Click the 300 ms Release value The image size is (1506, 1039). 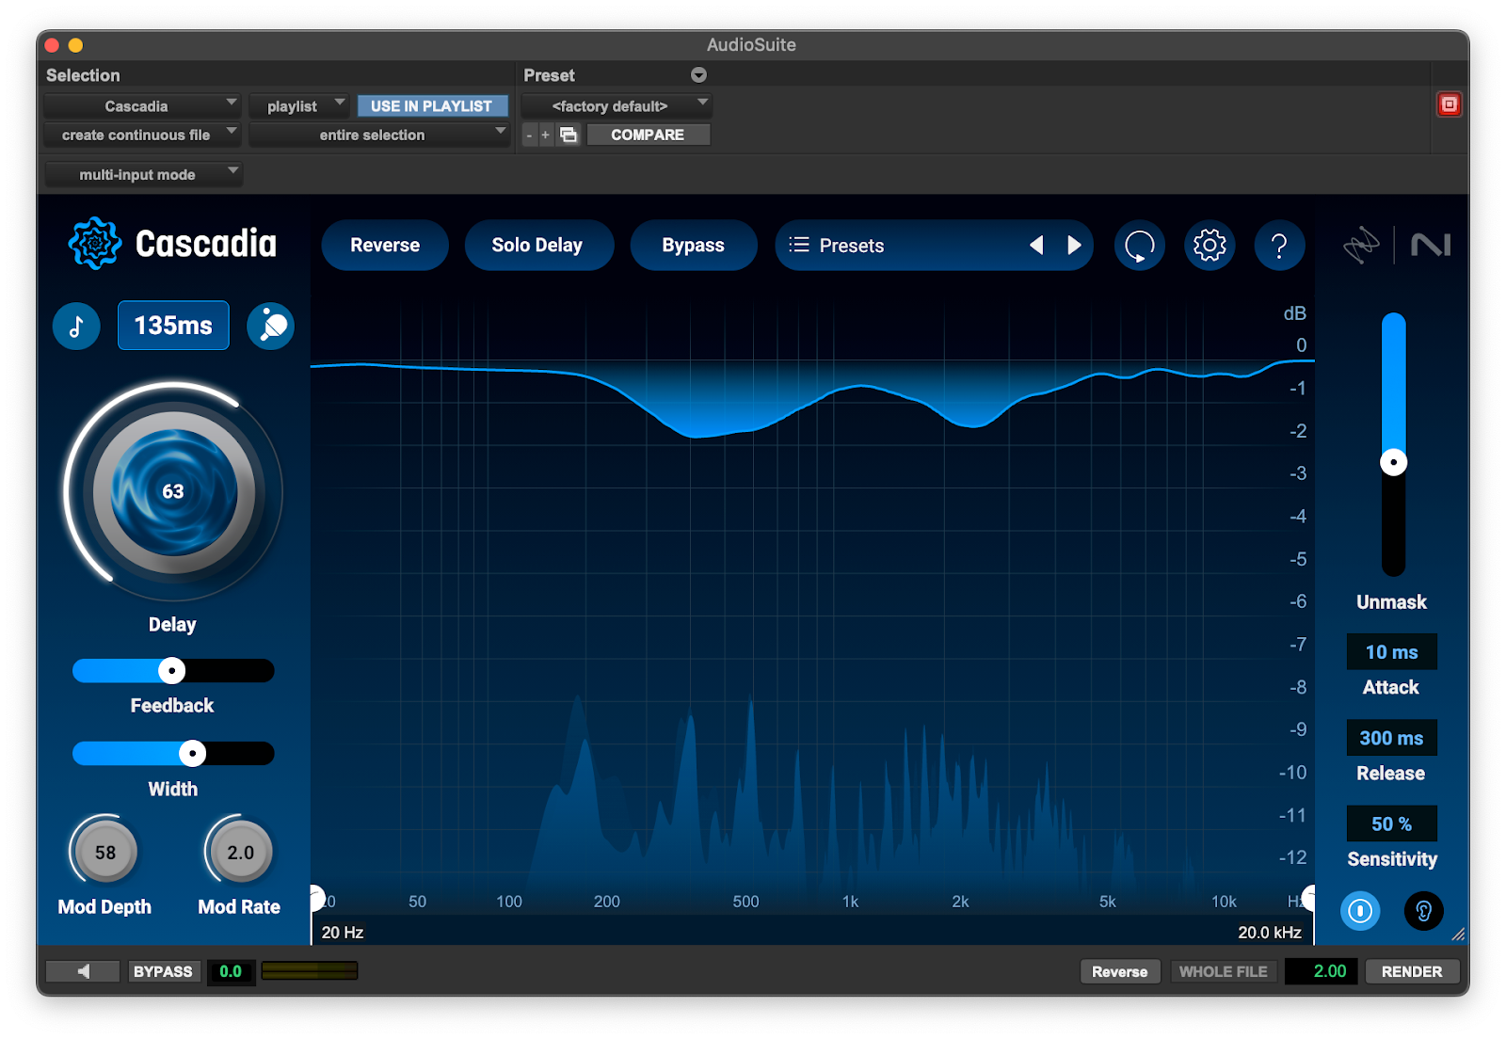click(1392, 738)
